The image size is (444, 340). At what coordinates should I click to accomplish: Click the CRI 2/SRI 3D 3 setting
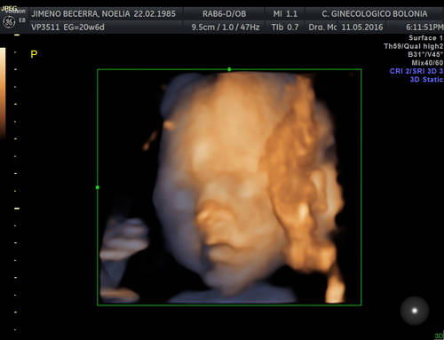416,71
